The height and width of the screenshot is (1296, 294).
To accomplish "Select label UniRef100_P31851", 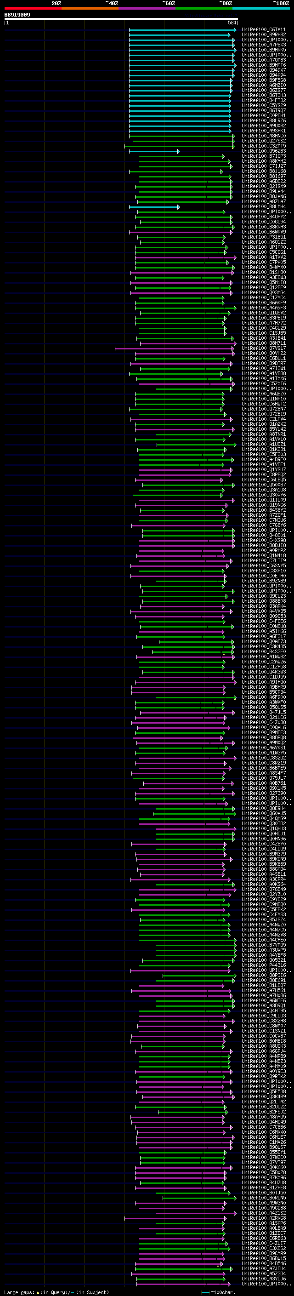I will [263, 237].
